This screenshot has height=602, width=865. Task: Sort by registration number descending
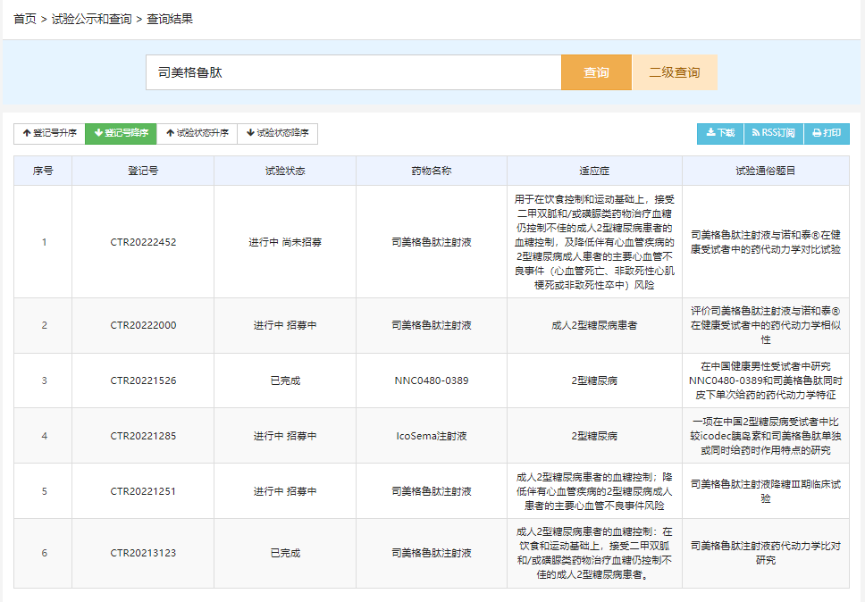(x=121, y=133)
